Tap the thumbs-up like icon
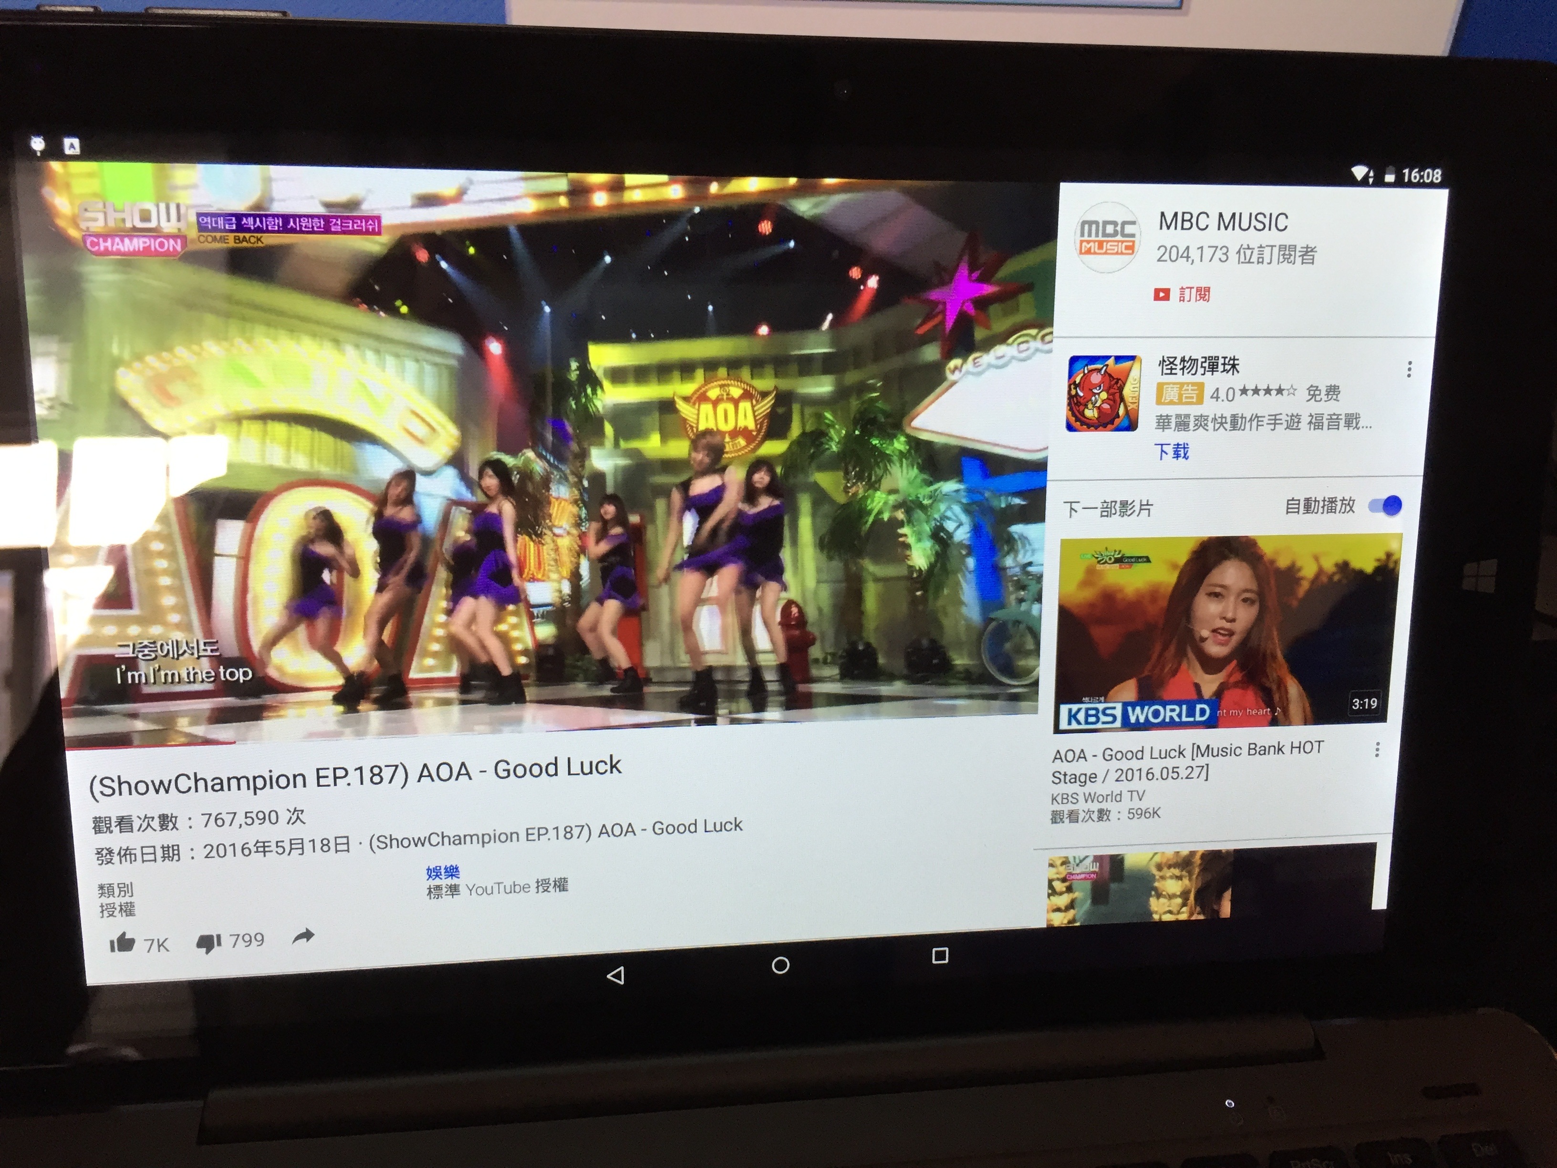Image resolution: width=1557 pixels, height=1168 pixels. [x=122, y=942]
